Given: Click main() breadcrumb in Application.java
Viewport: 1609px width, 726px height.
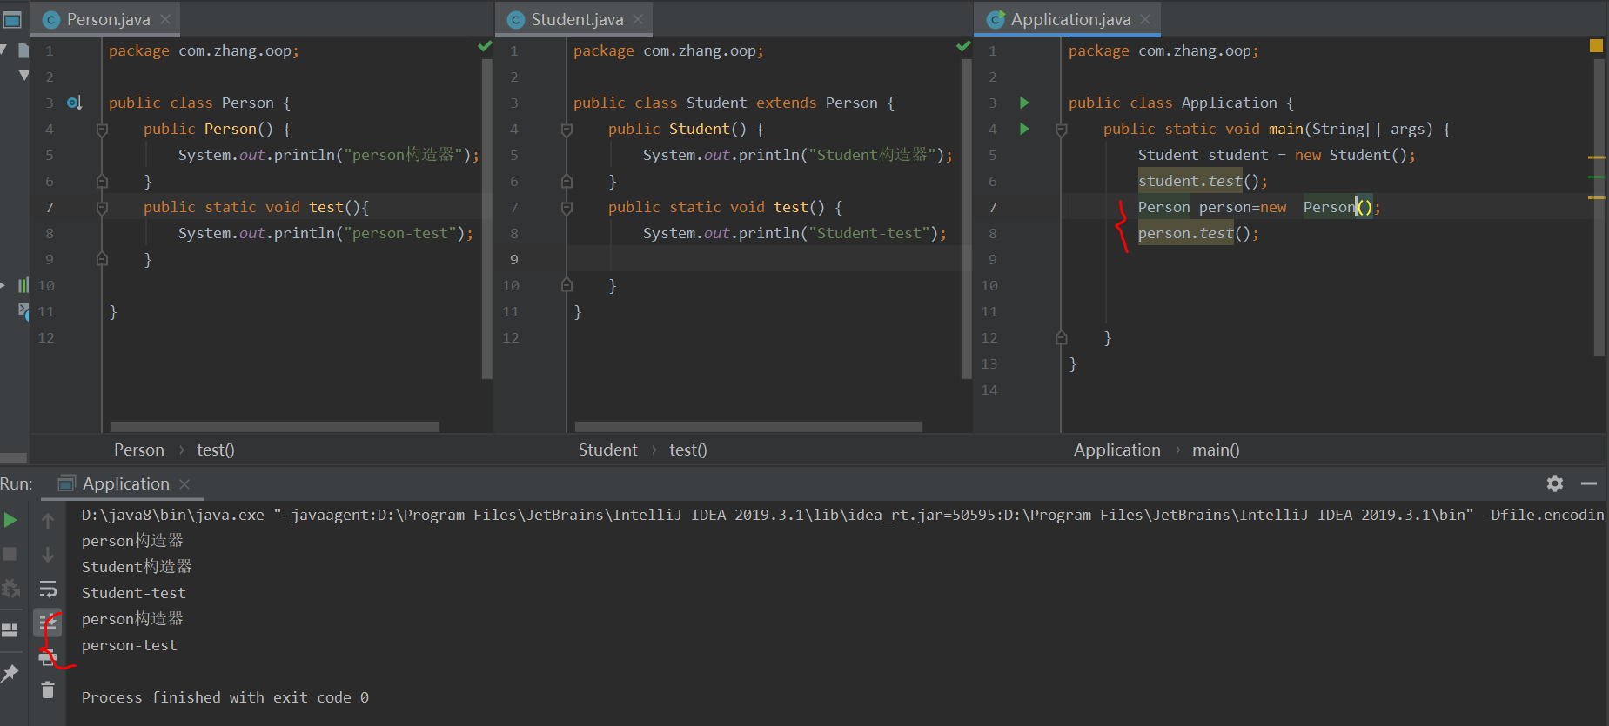Looking at the screenshot, I should [1216, 450].
